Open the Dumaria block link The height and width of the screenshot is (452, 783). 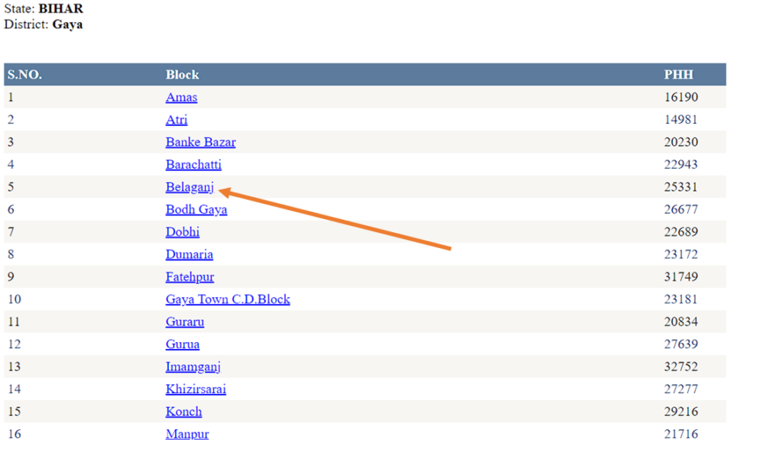(190, 254)
